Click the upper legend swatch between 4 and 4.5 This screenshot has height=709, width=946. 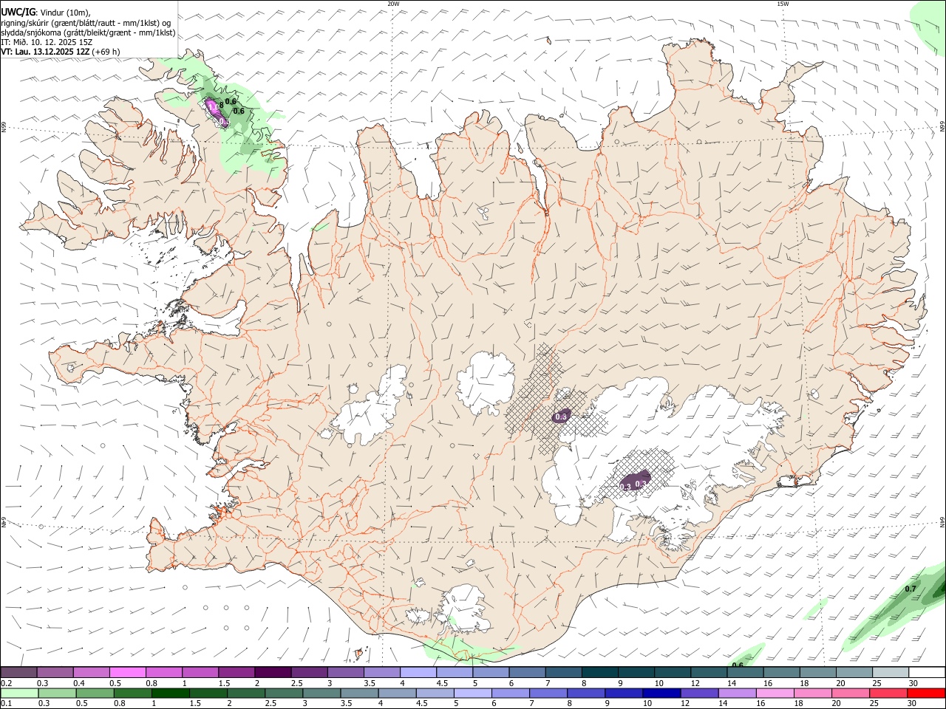417,672
